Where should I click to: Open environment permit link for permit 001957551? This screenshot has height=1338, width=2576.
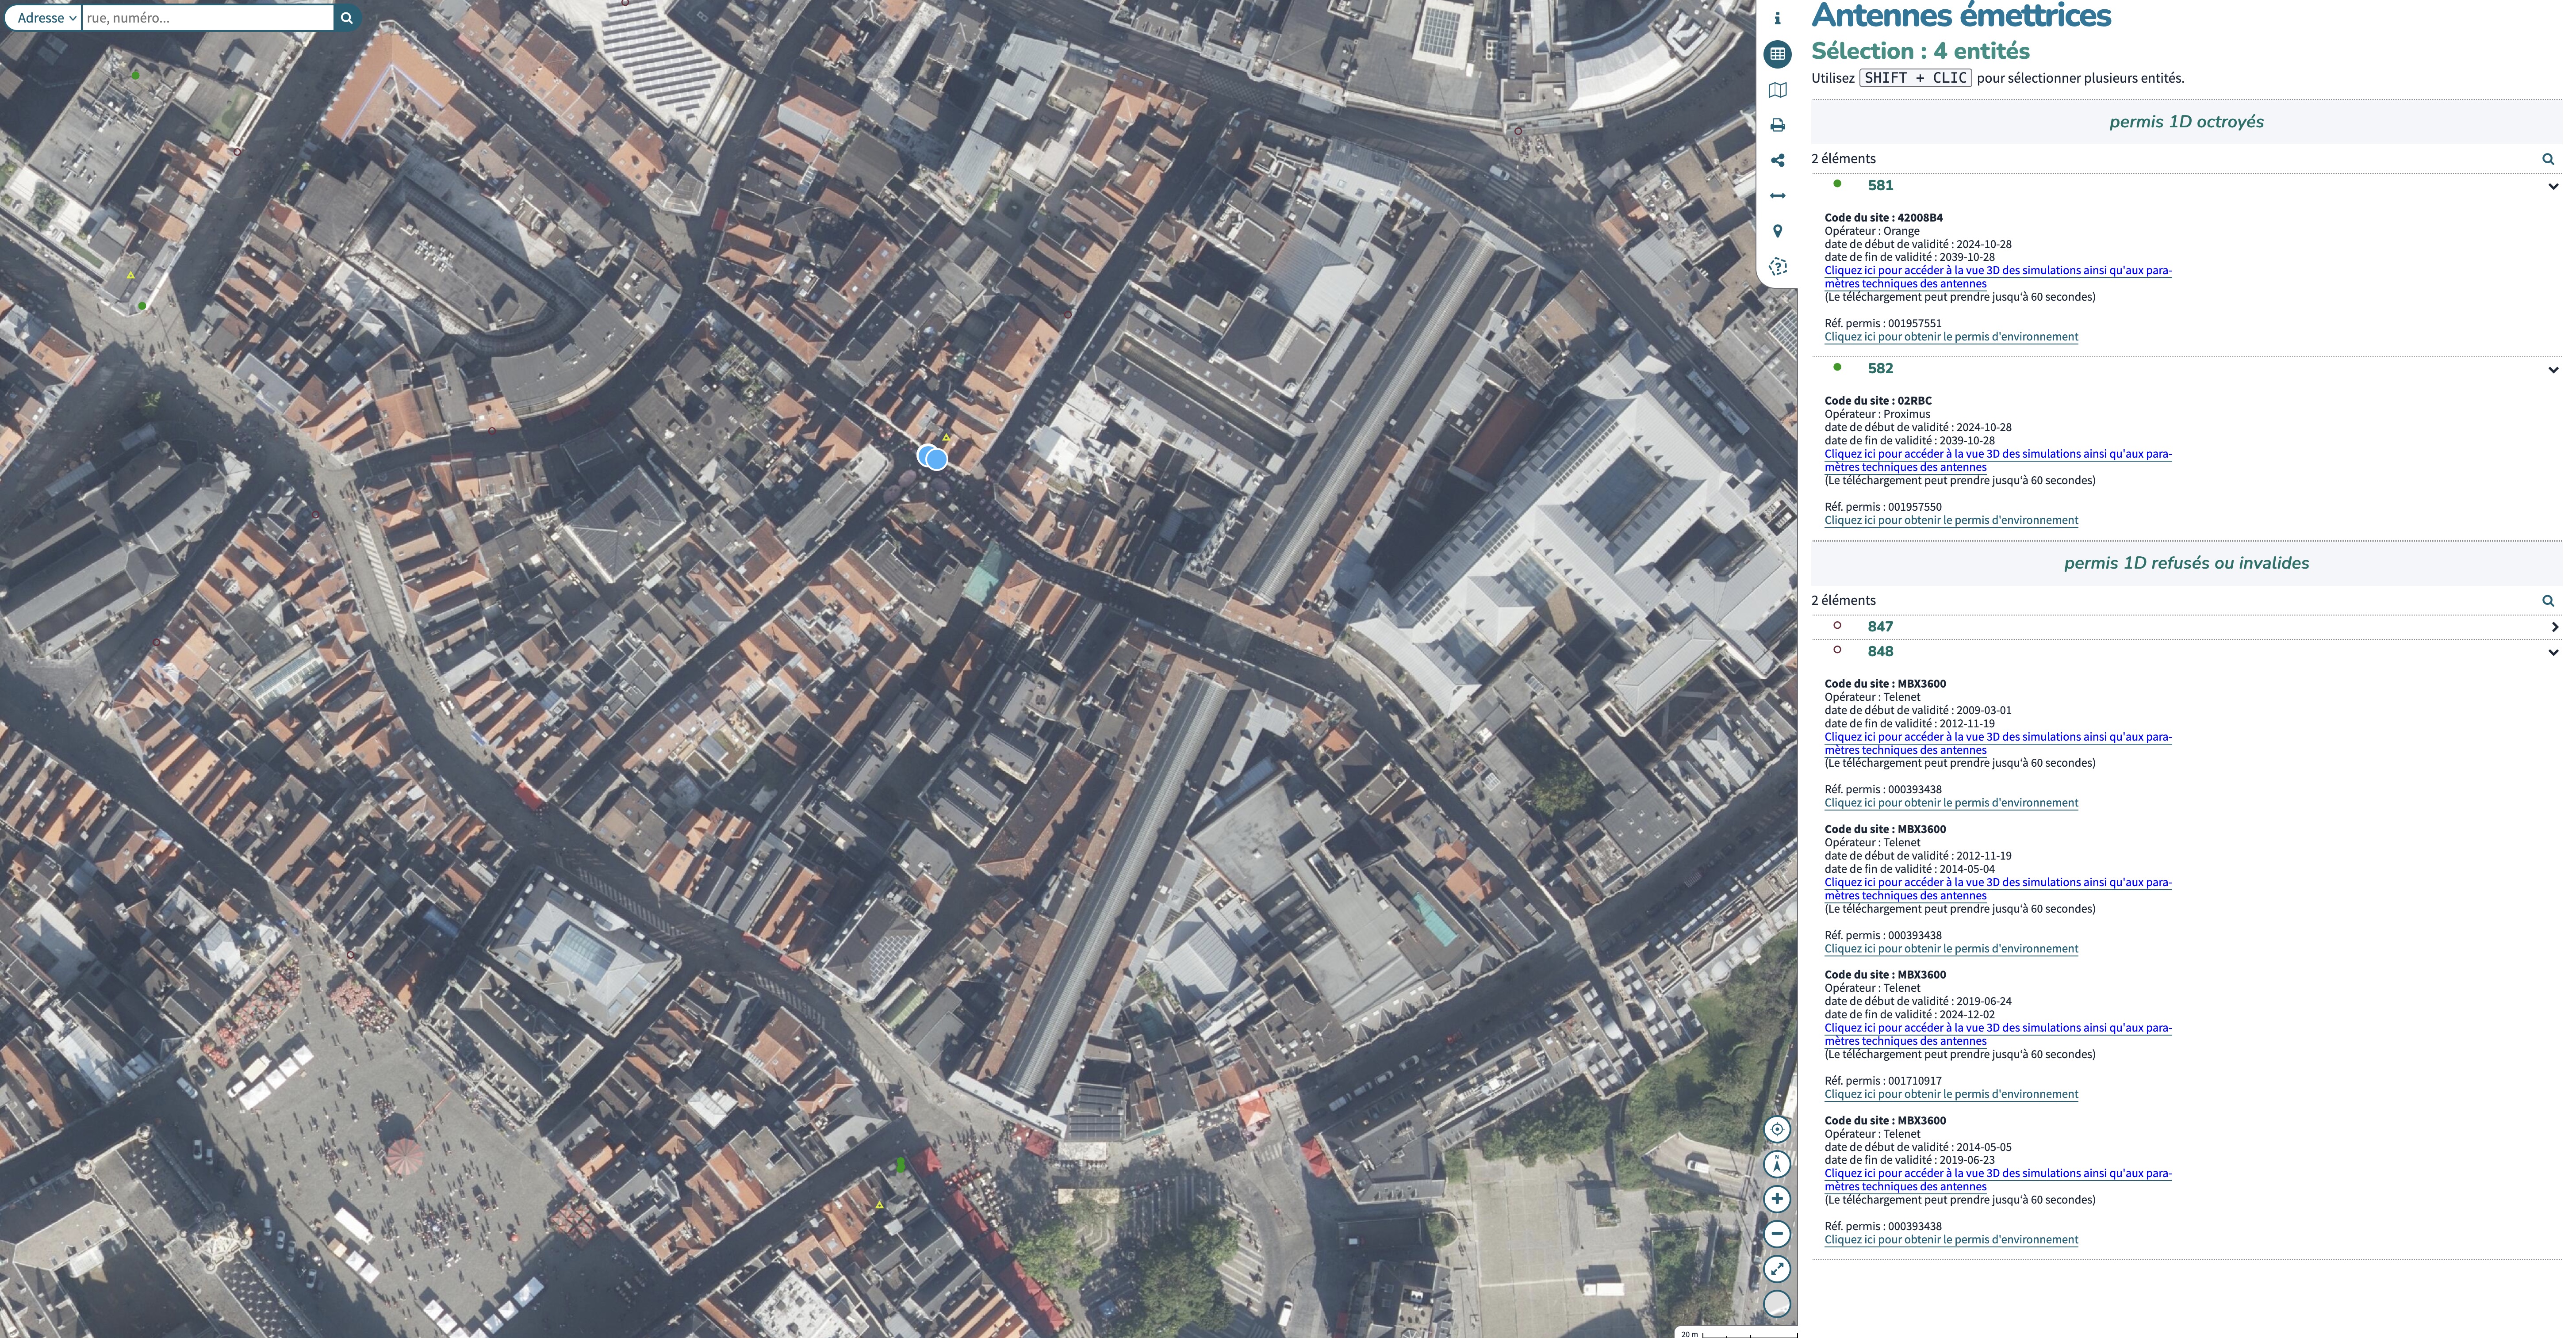pyautogui.click(x=1950, y=337)
